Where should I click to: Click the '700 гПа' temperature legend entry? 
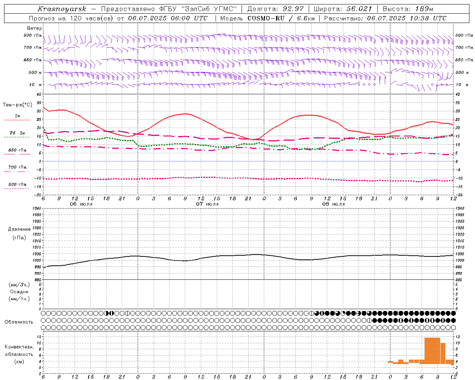coord(17,167)
